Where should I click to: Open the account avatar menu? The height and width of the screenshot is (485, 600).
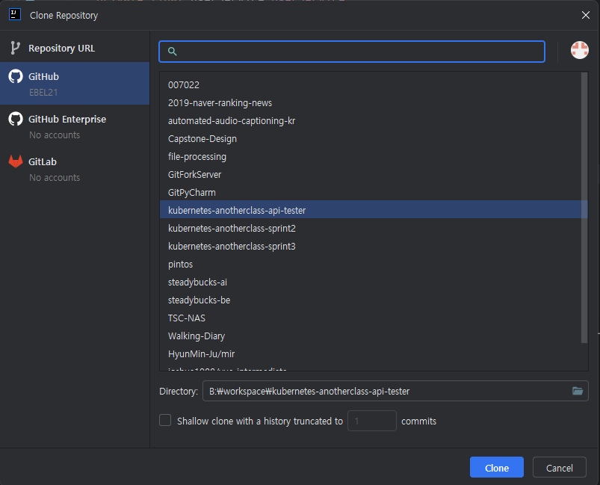tap(579, 50)
